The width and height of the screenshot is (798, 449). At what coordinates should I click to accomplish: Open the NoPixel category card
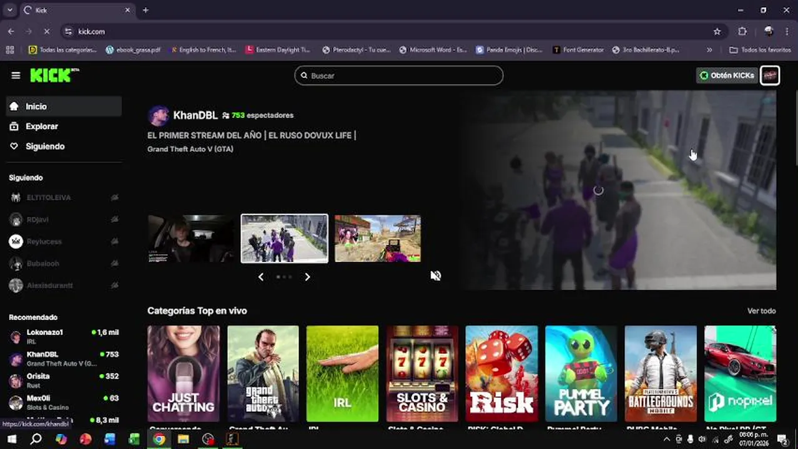(x=740, y=374)
